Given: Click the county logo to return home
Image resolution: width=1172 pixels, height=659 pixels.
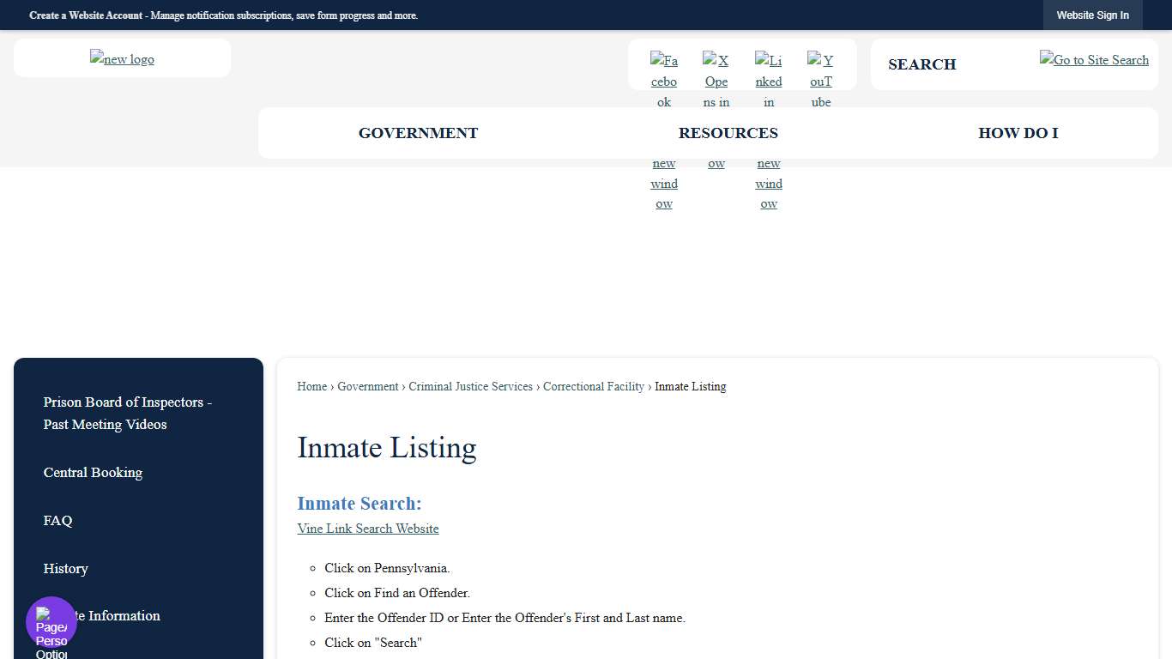Looking at the screenshot, I should click(122, 58).
